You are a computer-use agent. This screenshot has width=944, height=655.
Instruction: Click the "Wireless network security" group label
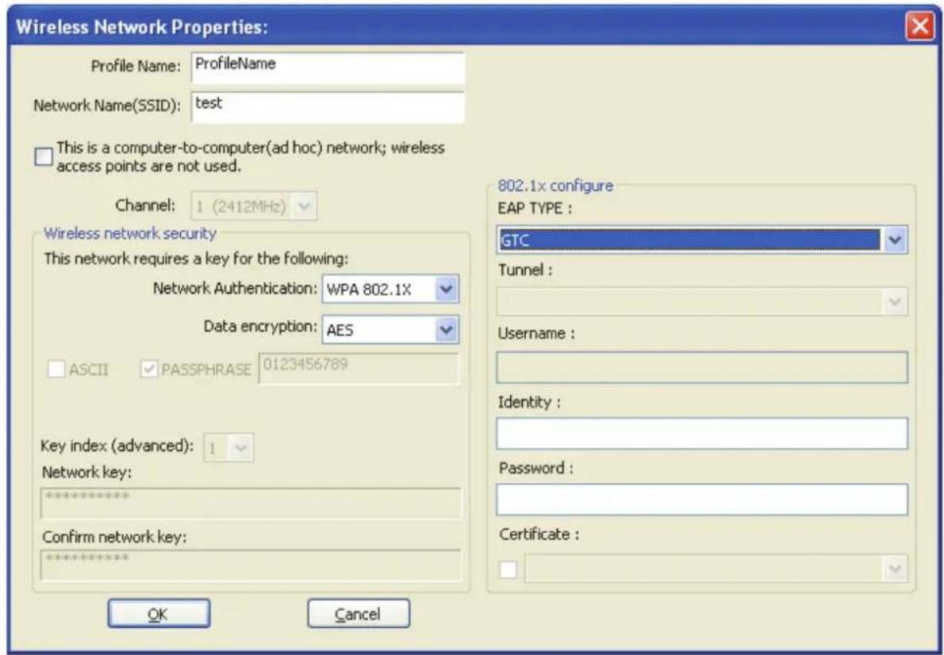130,233
